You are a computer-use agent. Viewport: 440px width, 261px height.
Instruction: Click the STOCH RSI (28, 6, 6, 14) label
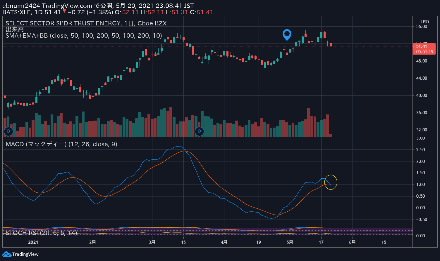click(x=41, y=233)
